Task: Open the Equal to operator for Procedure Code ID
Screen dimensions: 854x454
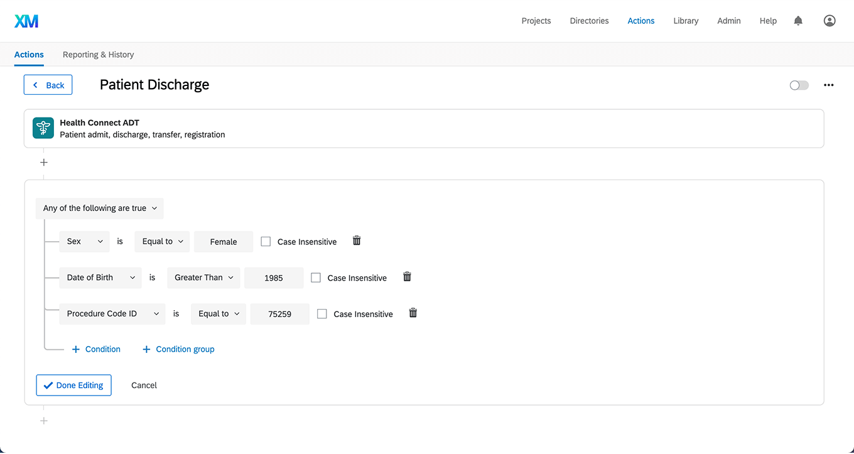Action: pos(219,314)
